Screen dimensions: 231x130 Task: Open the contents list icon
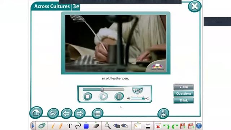point(97,113)
